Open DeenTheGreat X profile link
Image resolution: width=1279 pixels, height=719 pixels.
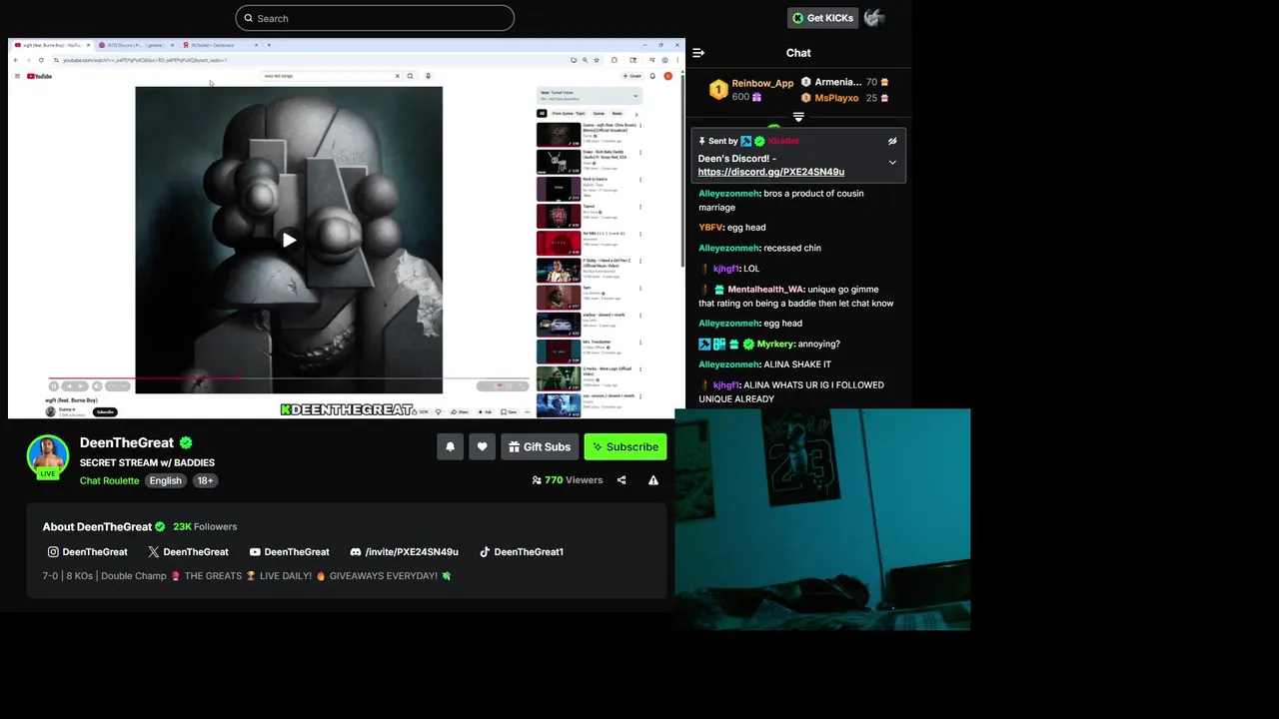[189, 551]
